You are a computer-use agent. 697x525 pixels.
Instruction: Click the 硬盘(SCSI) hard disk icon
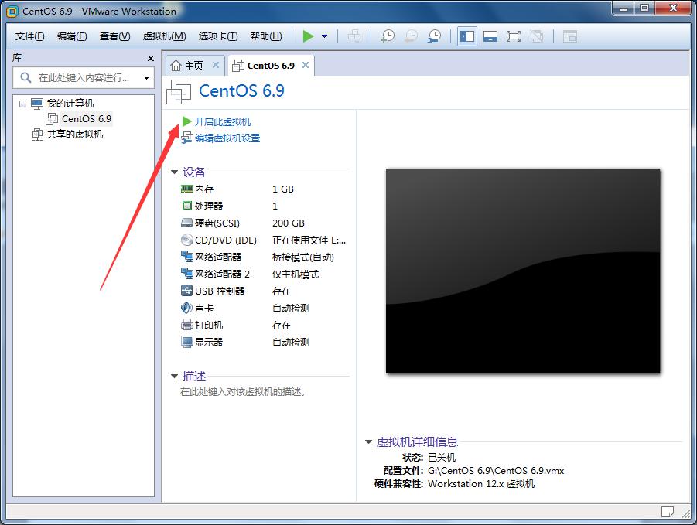(x=186, y=223)
